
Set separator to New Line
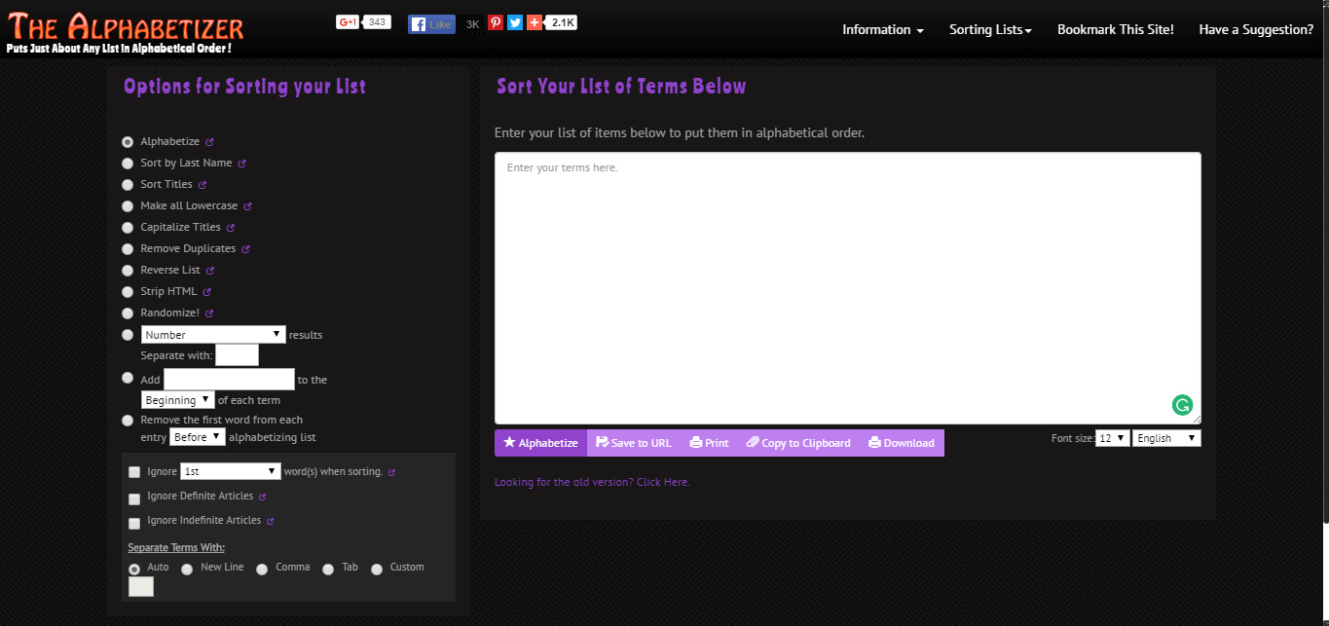(187, 570)
